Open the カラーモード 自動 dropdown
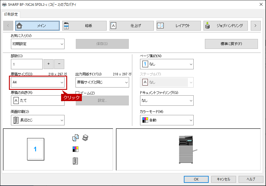 [x=167, y=120]
